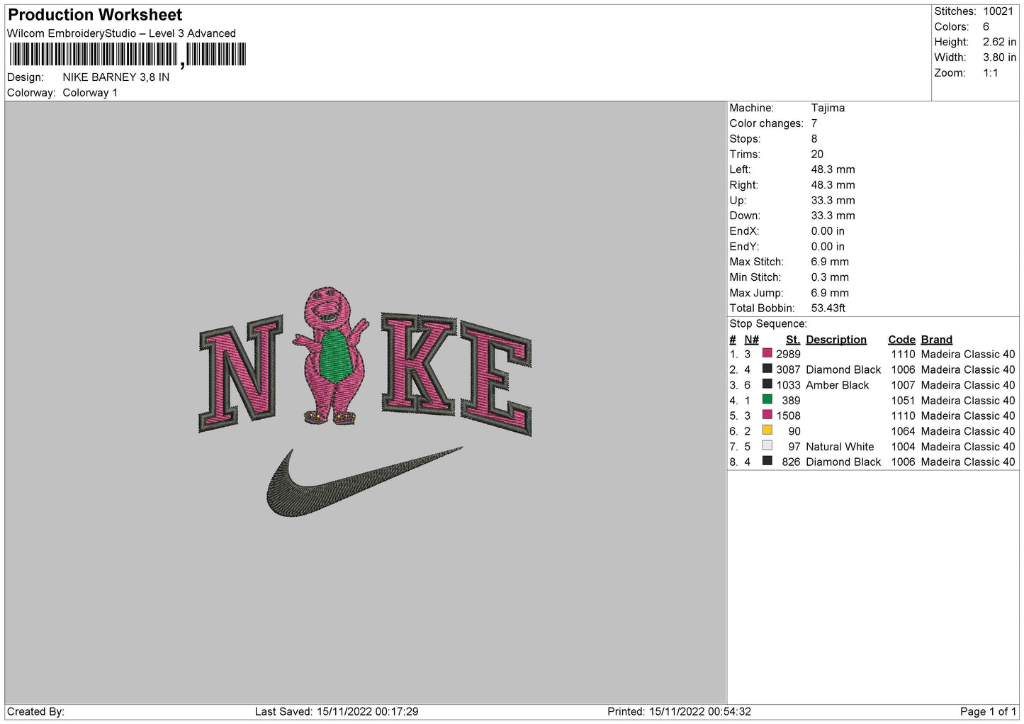Select the Width value 3.80 in
1024x724 pixels.
[x=999, y=57]
